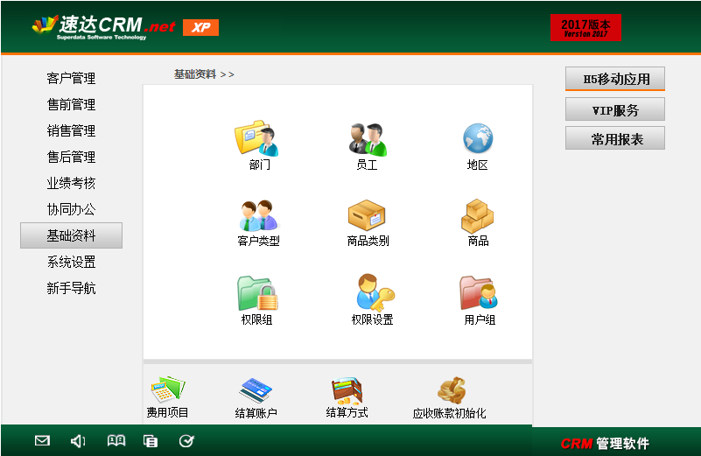Click the speaker announcement icon in bottom bar

(x=78, y=441)
